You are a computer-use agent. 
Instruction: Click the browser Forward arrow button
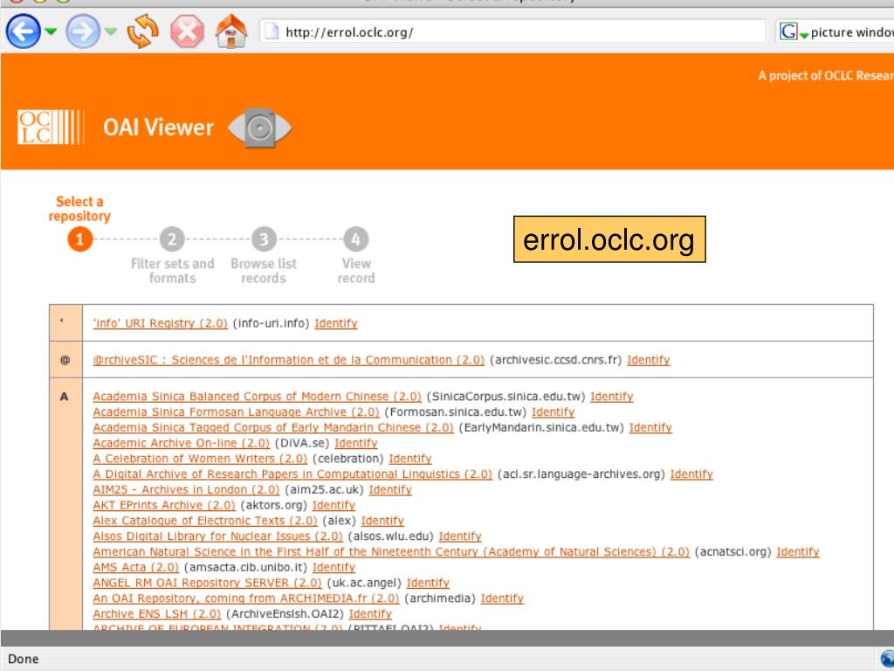tap(83, 31)
